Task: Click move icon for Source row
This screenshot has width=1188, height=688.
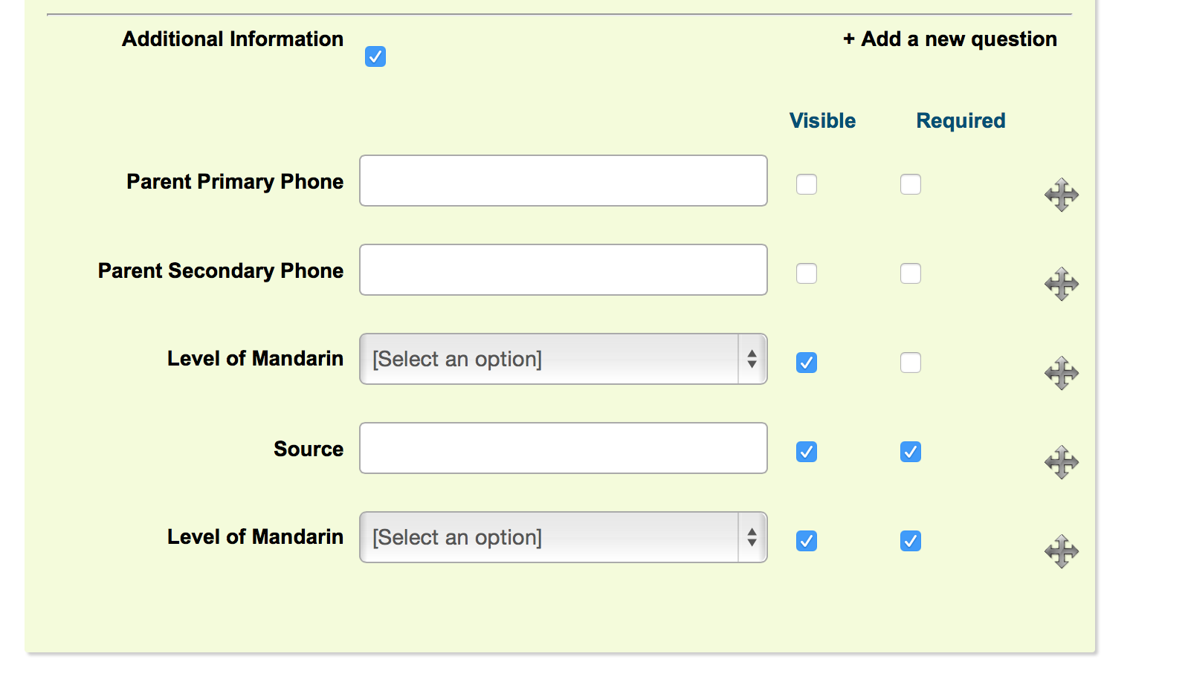Action: (x=1061, y=462)
